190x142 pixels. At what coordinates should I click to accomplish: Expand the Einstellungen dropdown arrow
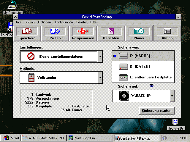(100, 57)
